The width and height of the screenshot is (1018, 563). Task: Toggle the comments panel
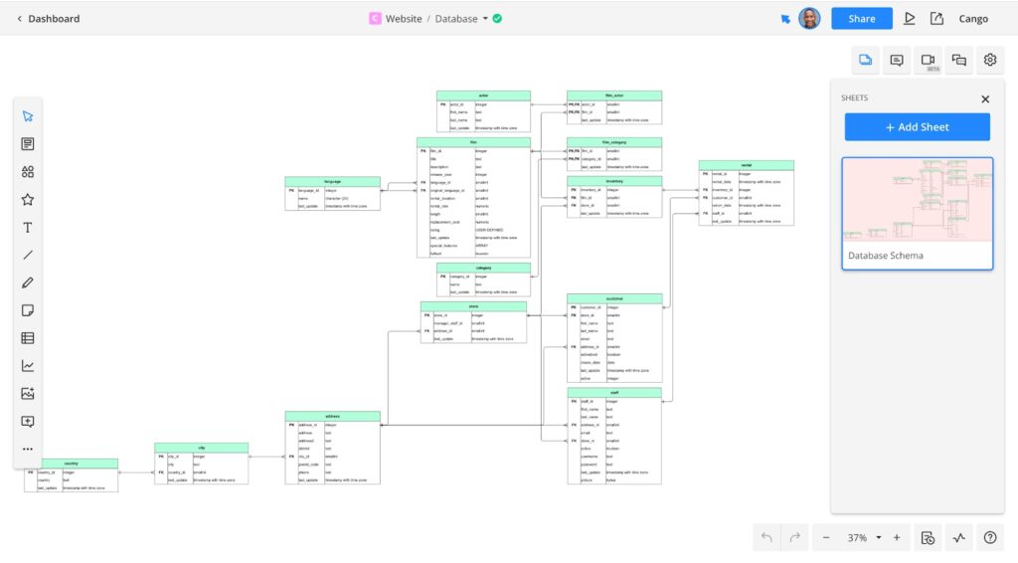897,60
